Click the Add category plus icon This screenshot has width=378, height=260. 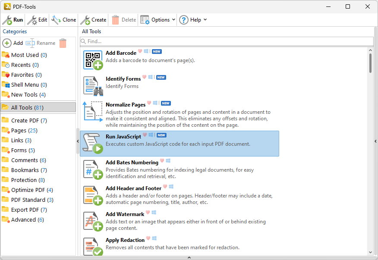coord(6,43)
